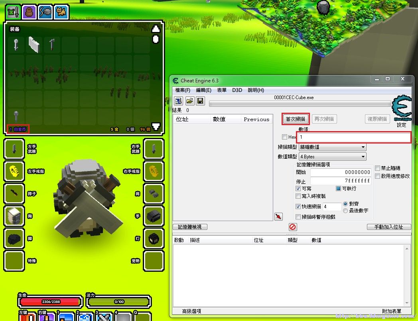
Task: Open the 掃描類型 scan type dropdown
Action: [x=332, y=147]
